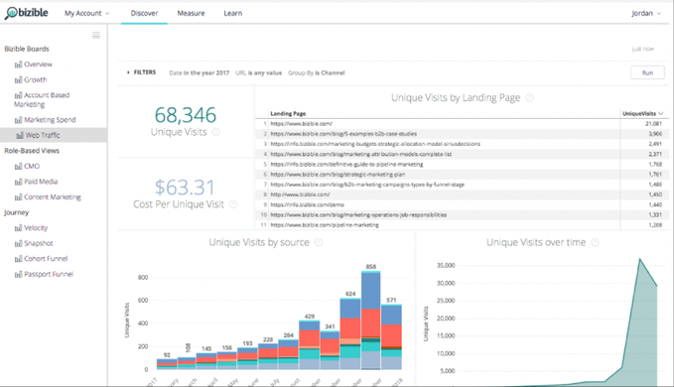Switch to the Learn tab
Screen dimensions: 674x387
pos(233,13)
